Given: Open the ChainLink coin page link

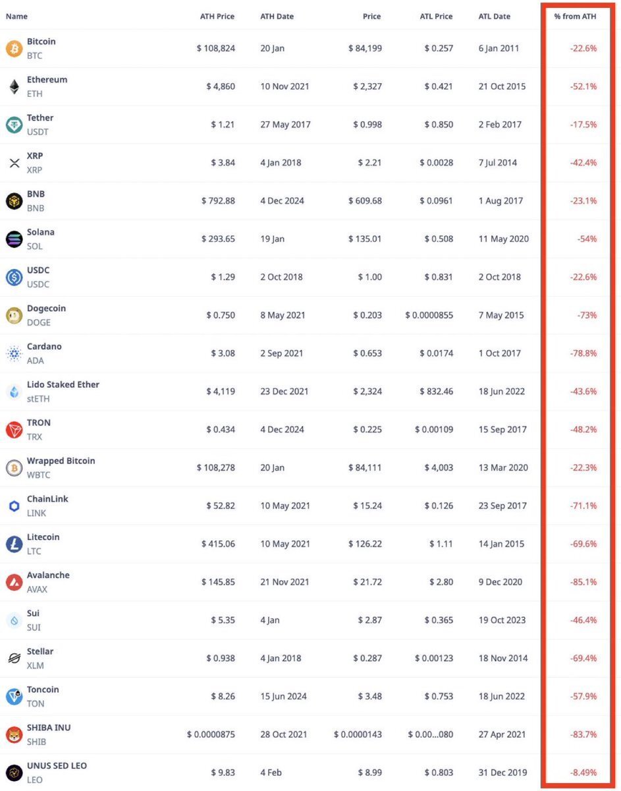Looking at the screenshot, I should click(x=47, y=499).
